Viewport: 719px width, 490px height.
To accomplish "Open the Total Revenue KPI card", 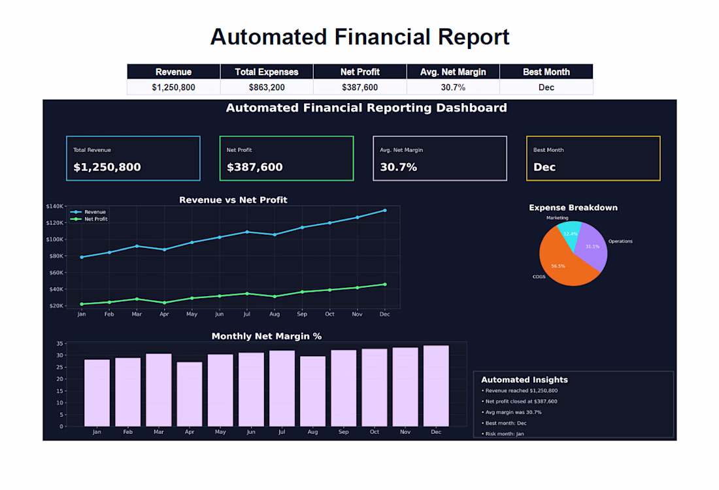I will pos(133,159).
